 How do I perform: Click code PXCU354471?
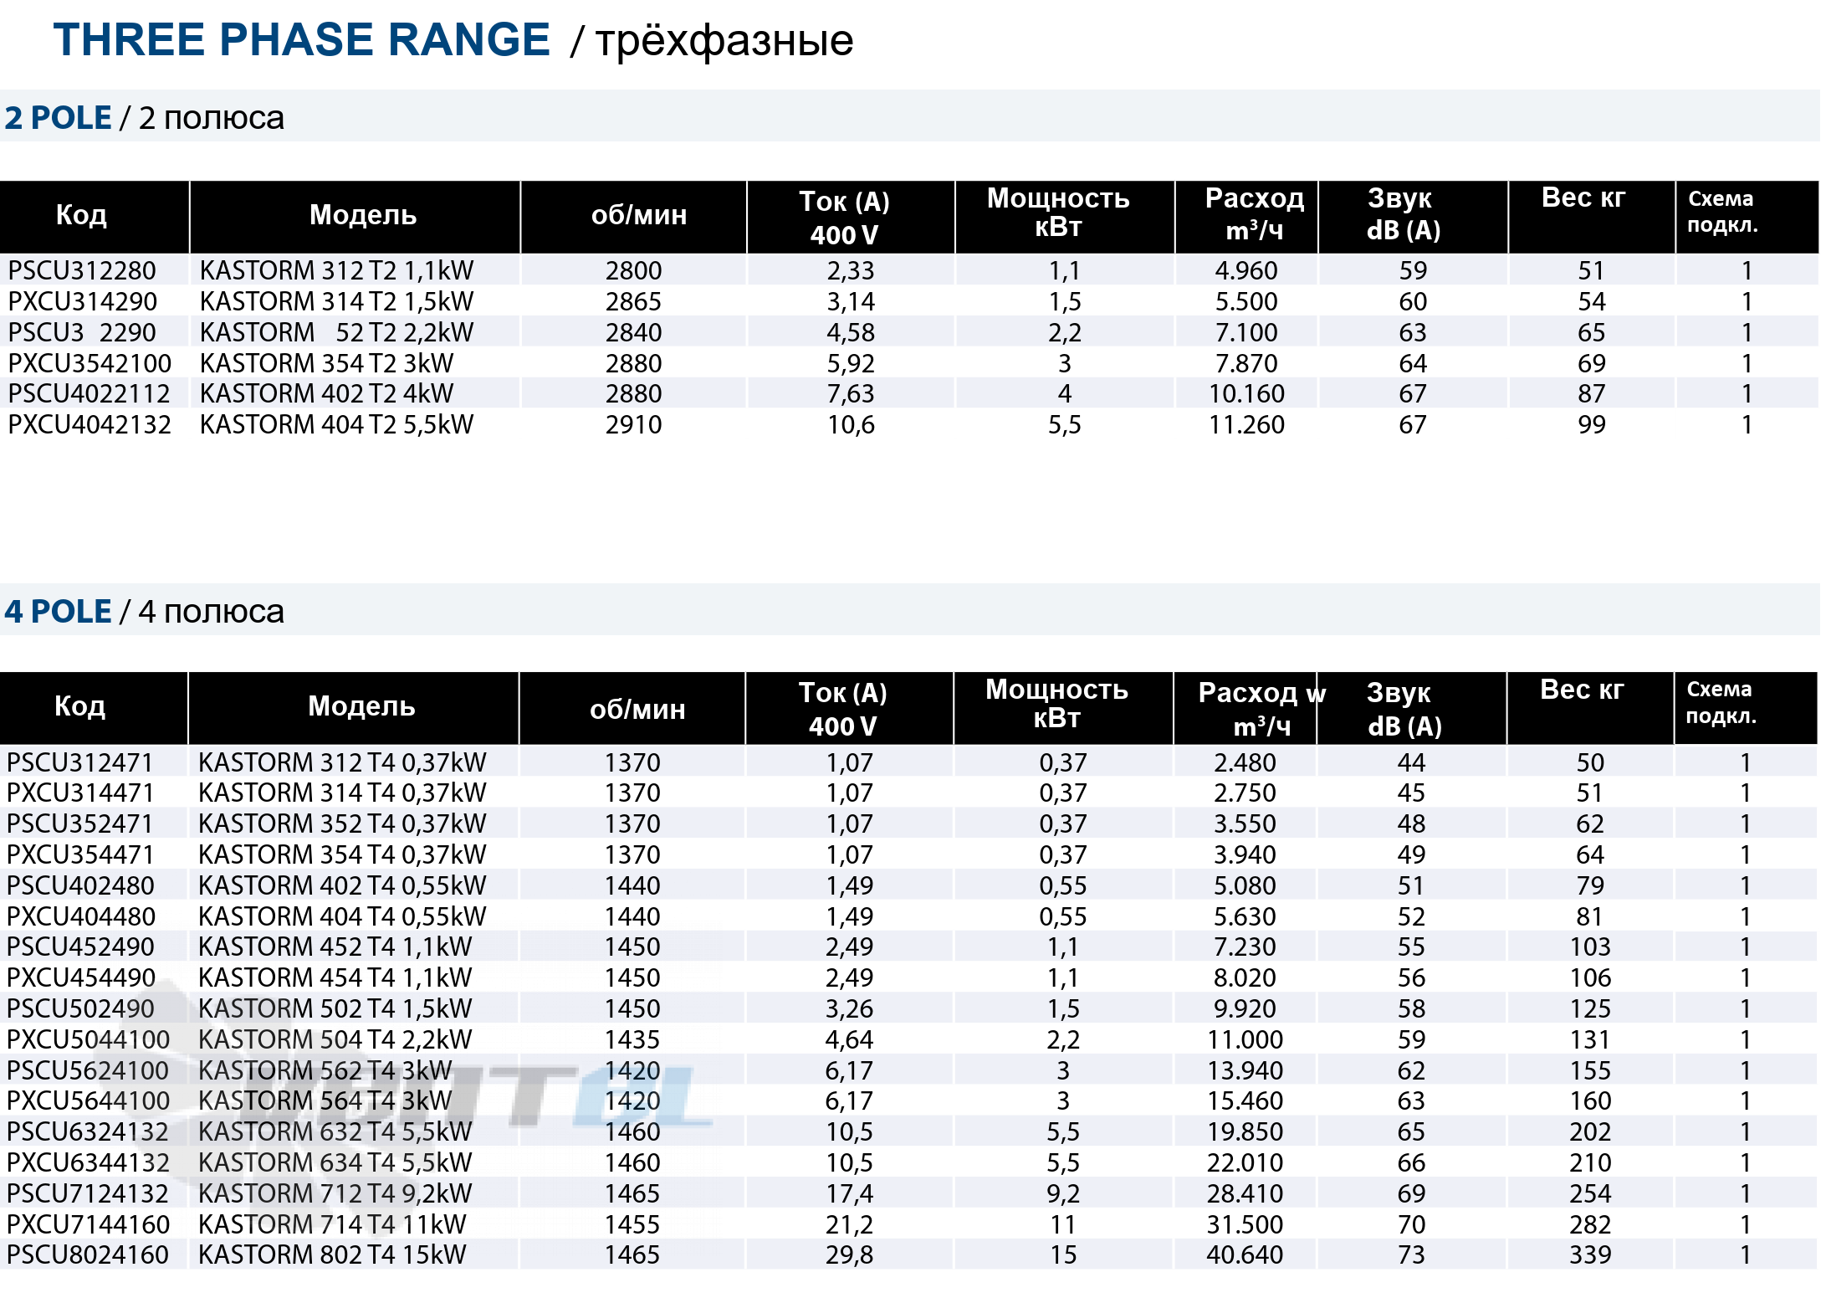80,854
